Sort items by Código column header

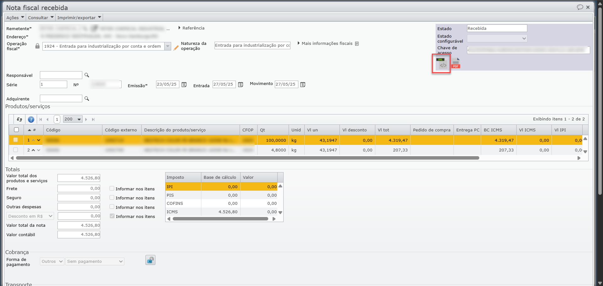73,130
